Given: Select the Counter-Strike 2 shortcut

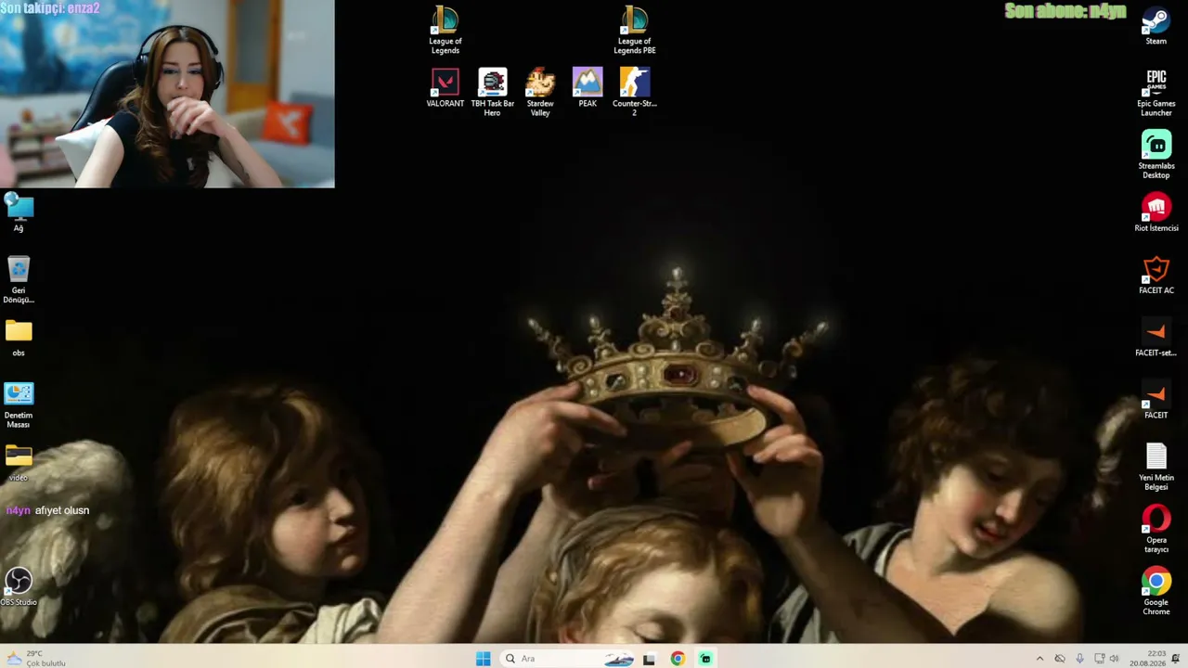Looking at the screenshot, I should coord(635,92).
